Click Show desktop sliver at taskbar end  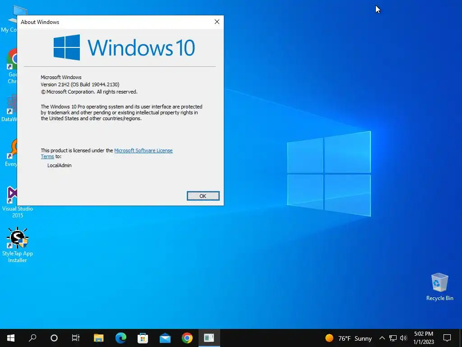coord(461,338)
